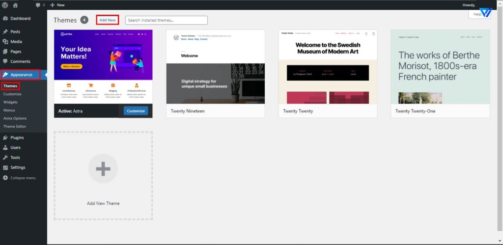This screenshot has height=245, width=503.
Task: Open the Settings menu label
Action: click(x=18, y=167)
